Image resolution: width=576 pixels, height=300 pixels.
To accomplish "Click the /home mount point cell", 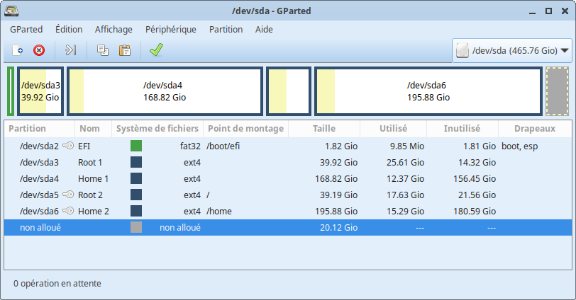I will [219, 212].
